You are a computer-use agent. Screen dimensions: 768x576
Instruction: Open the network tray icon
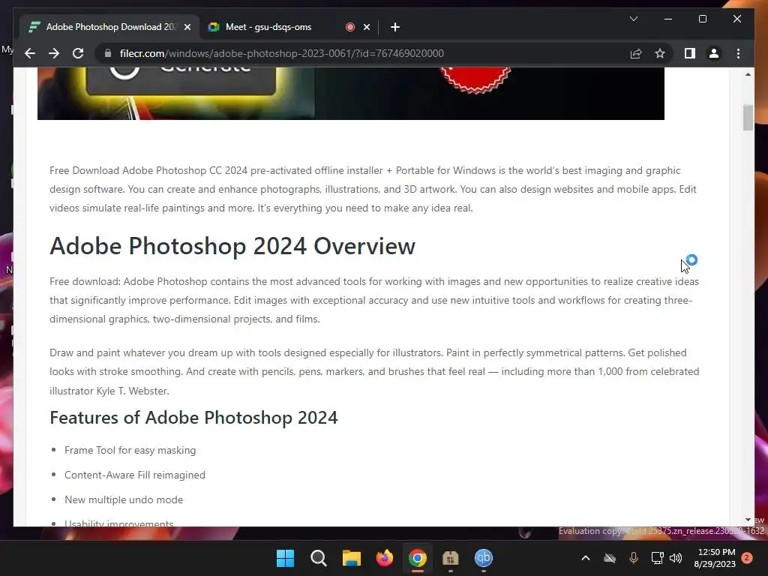657,558
